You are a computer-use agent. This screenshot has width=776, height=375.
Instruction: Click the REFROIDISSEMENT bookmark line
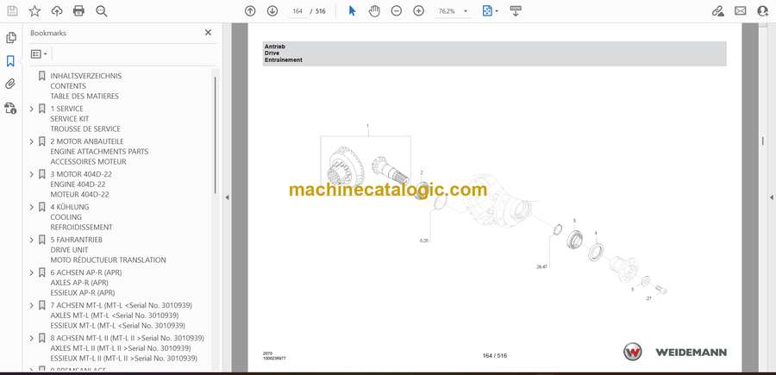81,227
